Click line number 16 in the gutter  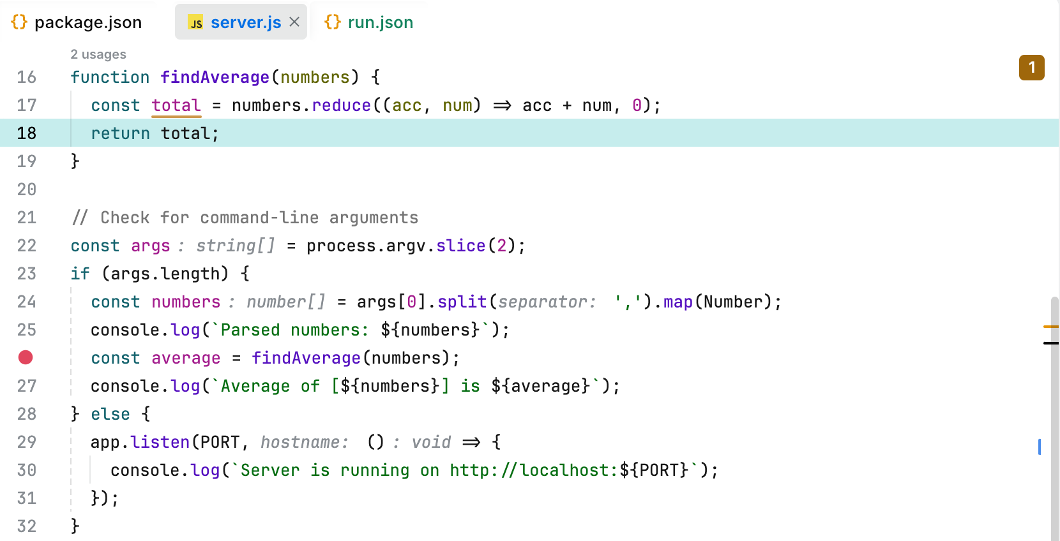(x=27, y=77)
